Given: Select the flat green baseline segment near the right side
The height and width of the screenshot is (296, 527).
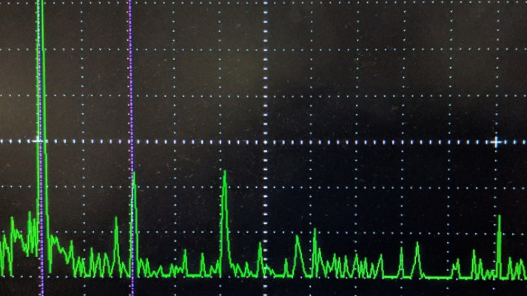Looking at the screenshot, I should pos(437,277).
